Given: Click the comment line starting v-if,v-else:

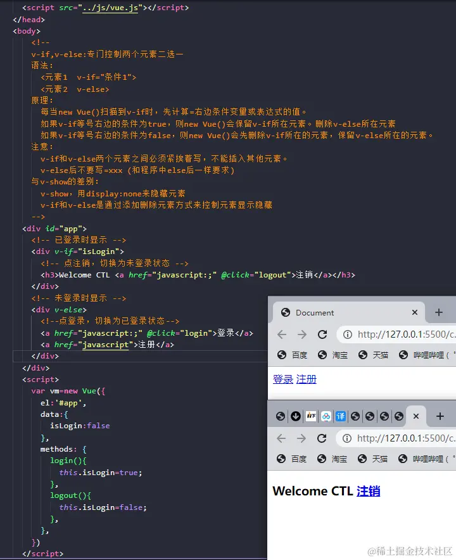Looking at the screenshot, I should coord(107,54).
